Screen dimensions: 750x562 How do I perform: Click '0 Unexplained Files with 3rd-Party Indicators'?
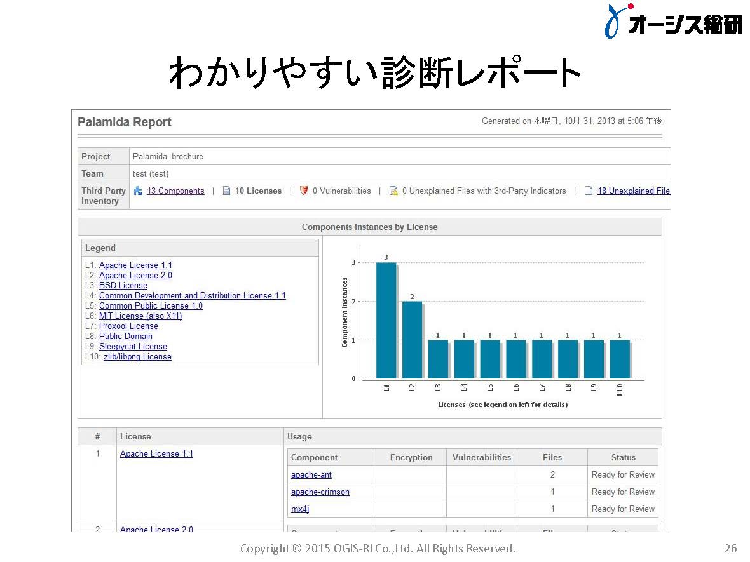[484, 191]
